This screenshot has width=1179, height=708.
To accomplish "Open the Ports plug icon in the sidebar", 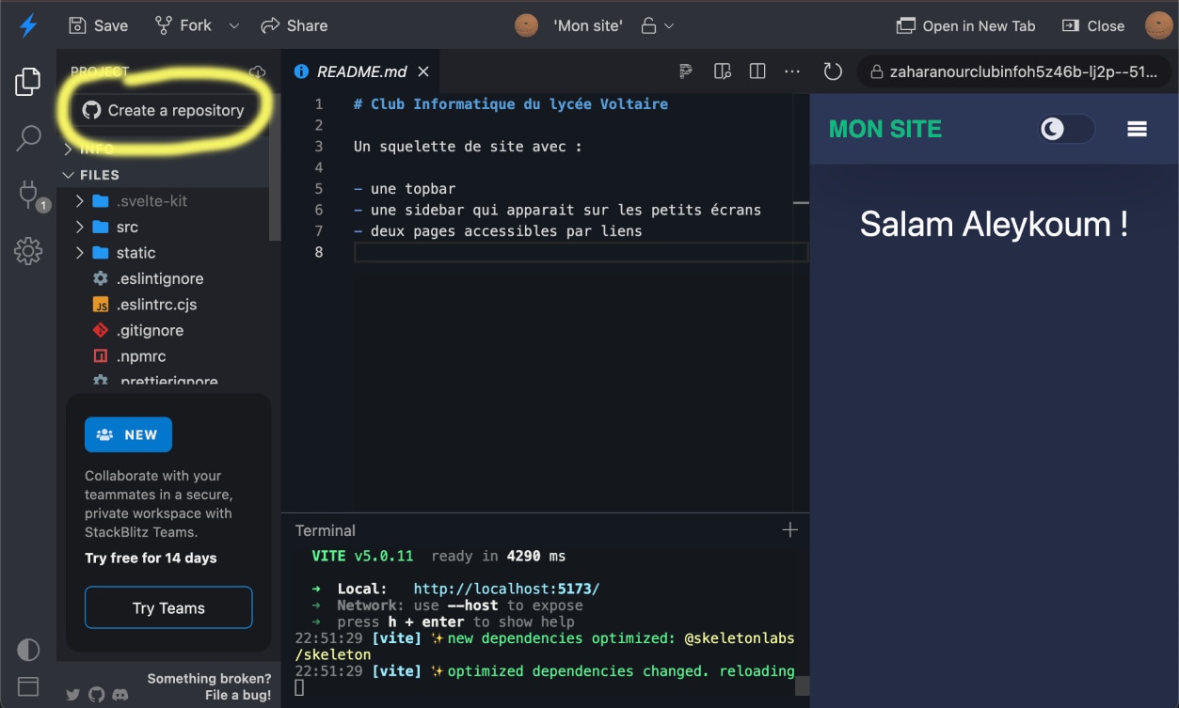I will [28, 194].
